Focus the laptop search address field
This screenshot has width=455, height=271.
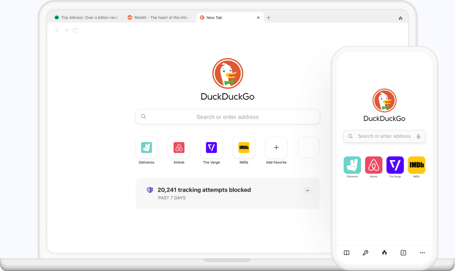pos(228,117)
